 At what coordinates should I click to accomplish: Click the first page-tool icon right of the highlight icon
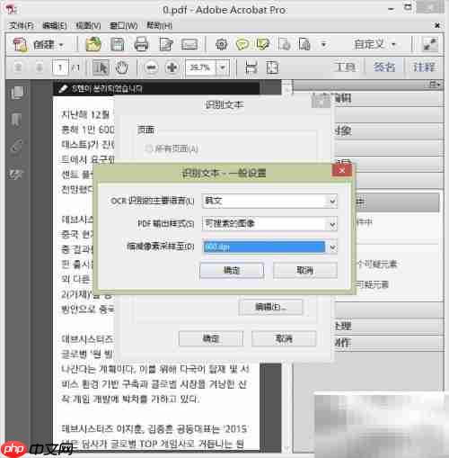tap(284, 44)
